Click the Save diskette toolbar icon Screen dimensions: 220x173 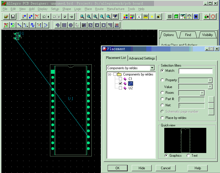[x=13, y=17]
